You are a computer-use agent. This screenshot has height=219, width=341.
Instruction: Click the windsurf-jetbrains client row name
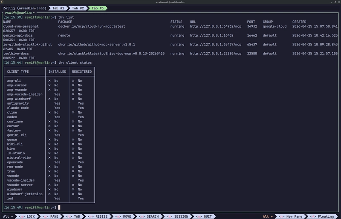[25, 194]
